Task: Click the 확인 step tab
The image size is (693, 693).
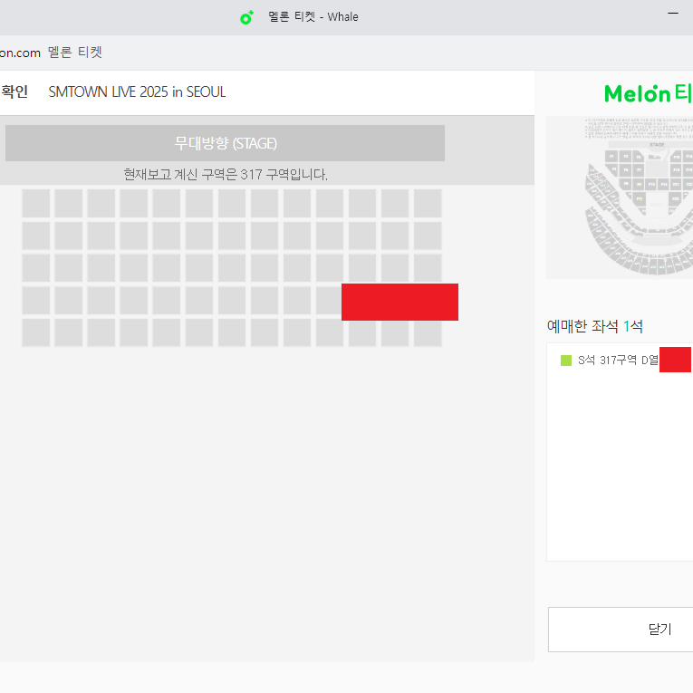Action: click(x=14, y=91)
